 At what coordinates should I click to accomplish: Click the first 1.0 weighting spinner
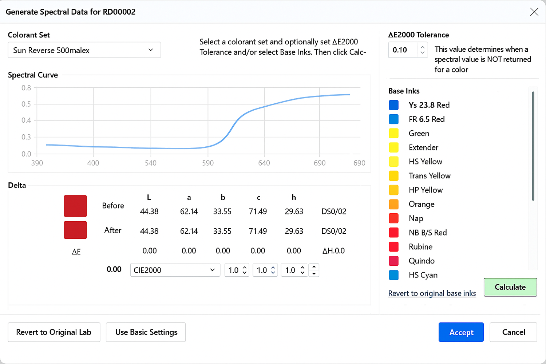pyautogui.click(x=237, y=270)
